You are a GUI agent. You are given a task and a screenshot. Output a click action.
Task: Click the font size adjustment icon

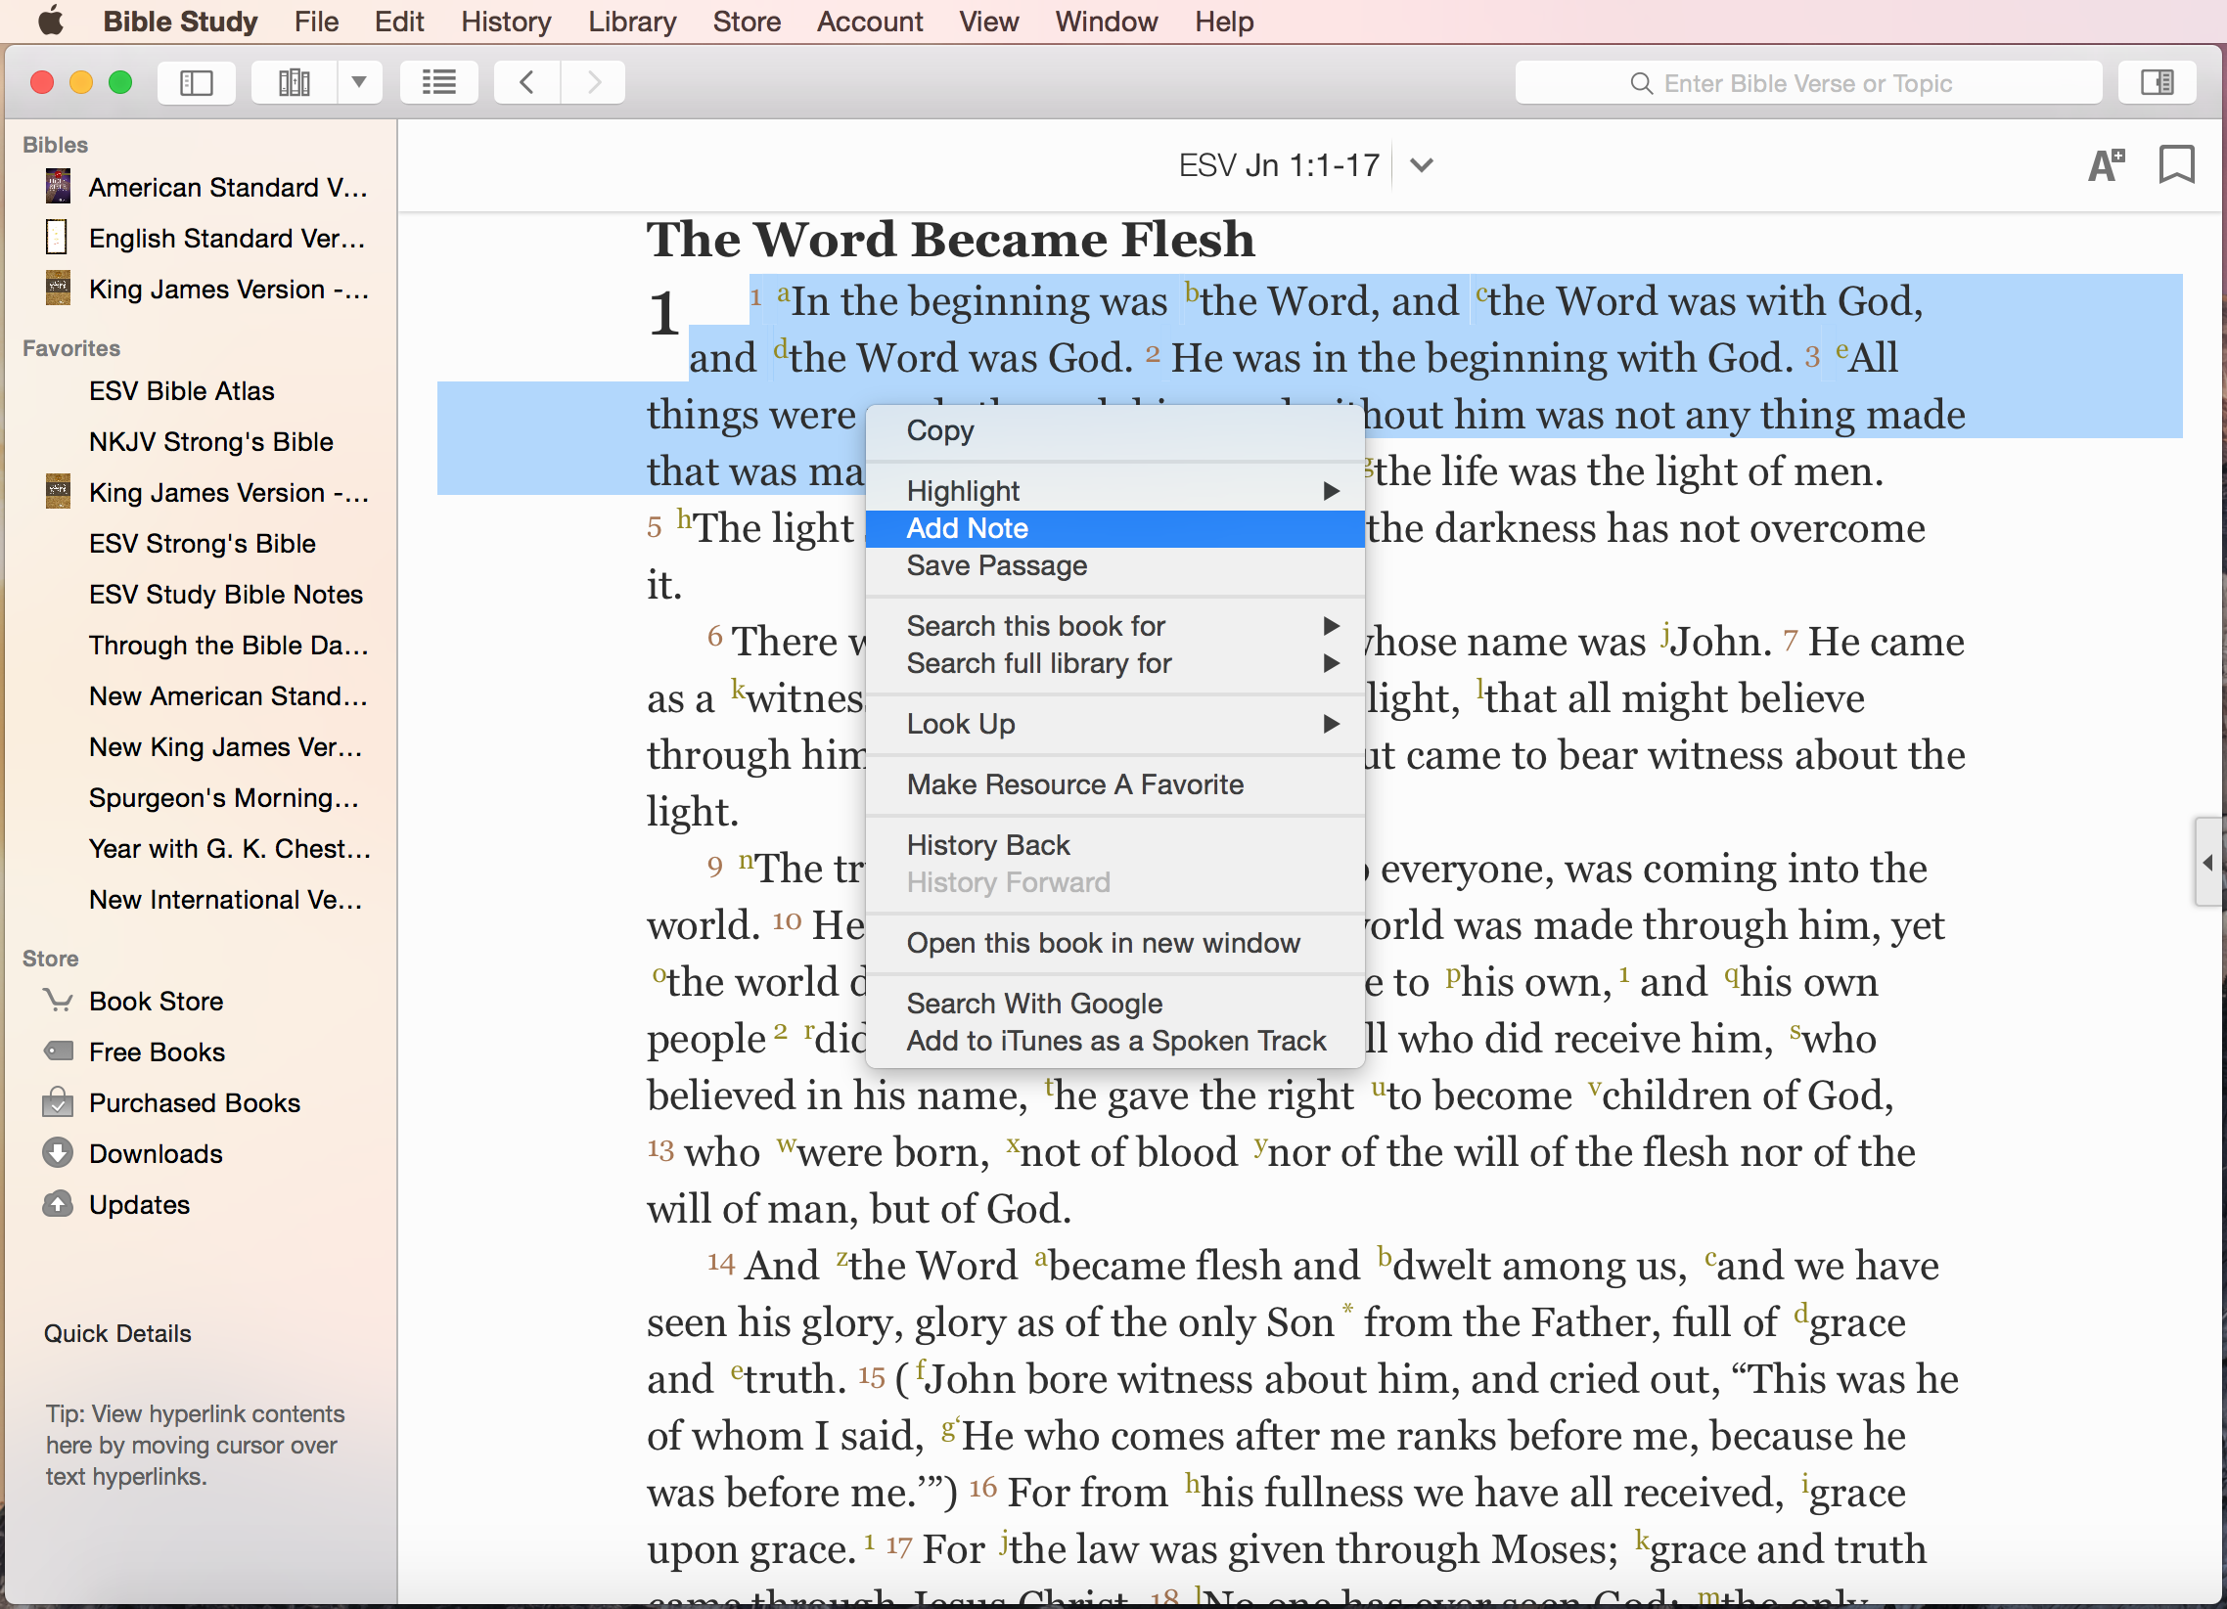pos(2106,165)
